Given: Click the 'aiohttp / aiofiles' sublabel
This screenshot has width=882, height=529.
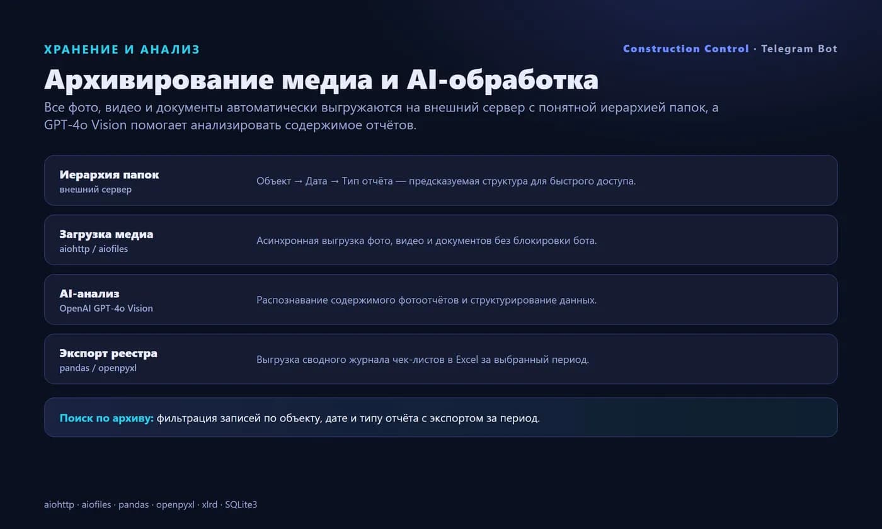Looking at the screenshot, I should [x=94, y=249].
